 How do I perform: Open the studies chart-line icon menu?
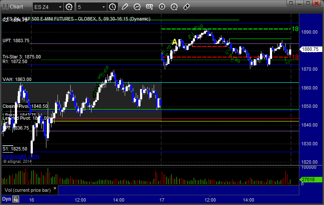coord(137,7)
